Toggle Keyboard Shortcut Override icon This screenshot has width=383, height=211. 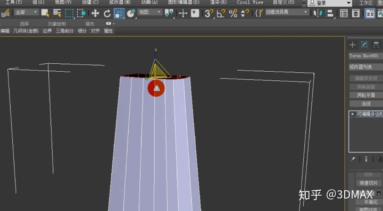(x=195, y=13)
